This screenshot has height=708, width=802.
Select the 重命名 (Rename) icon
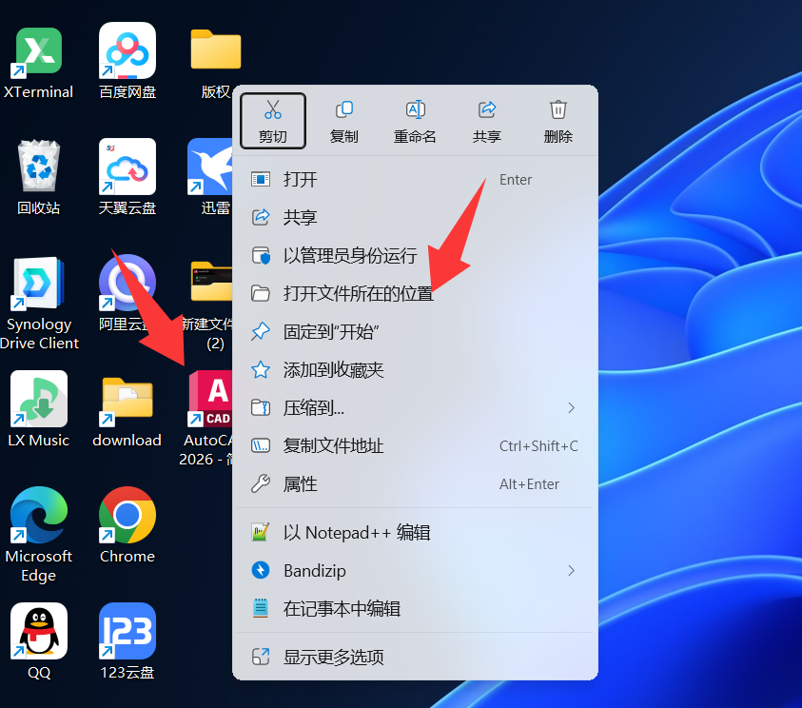415,121
